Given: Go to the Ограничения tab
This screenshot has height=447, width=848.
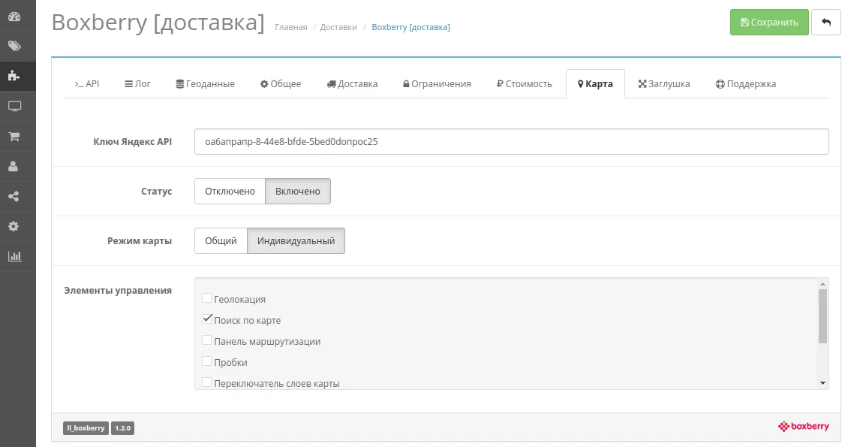Looking at the screenshot, I should tap(437, 84).
